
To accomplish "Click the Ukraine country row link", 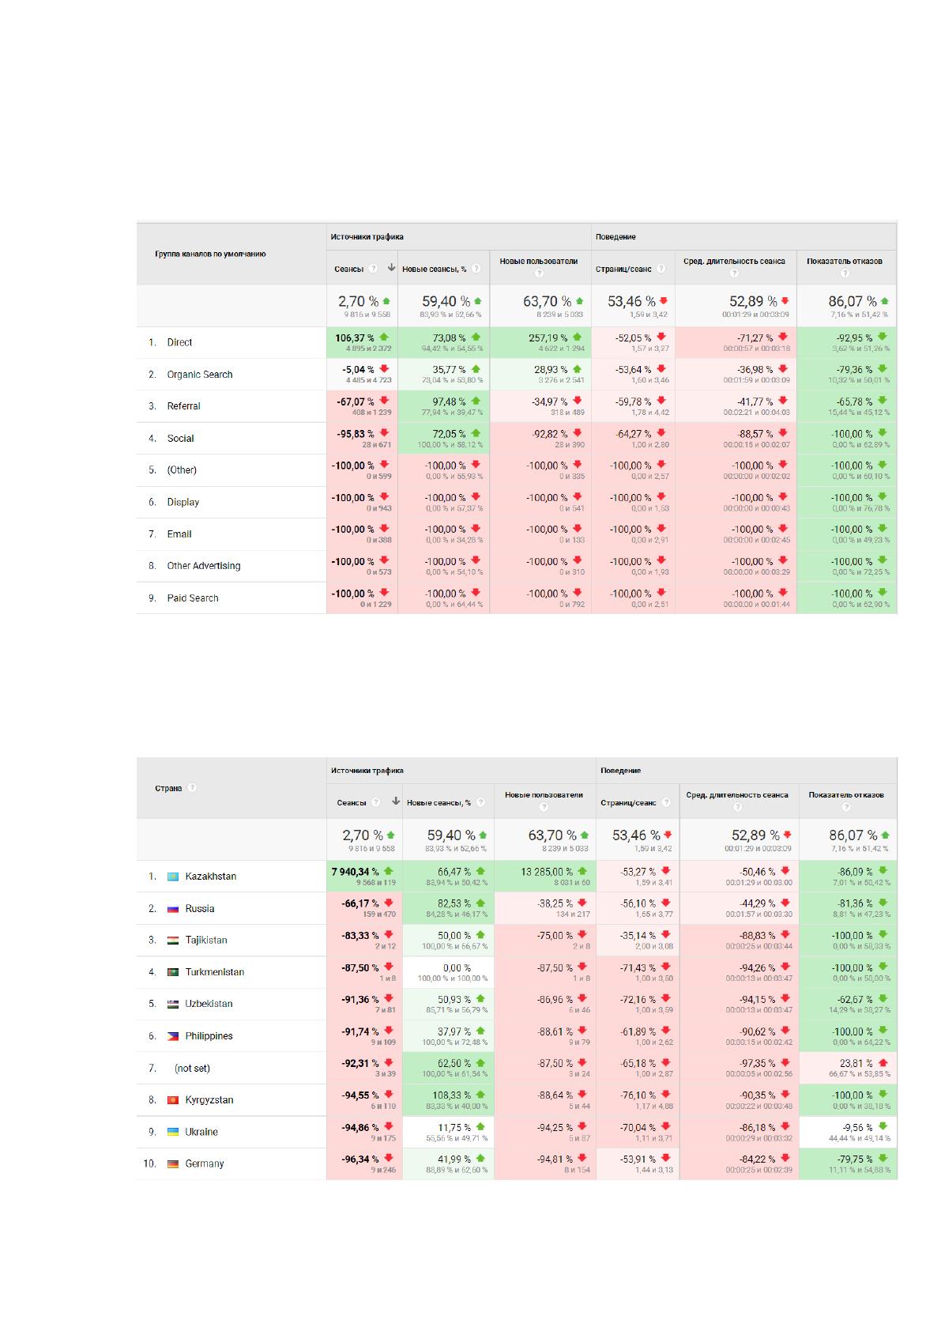I will 201,1132.
